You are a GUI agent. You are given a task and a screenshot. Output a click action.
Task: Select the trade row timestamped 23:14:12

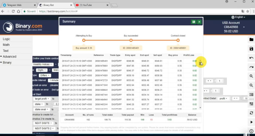click(129, 75)
